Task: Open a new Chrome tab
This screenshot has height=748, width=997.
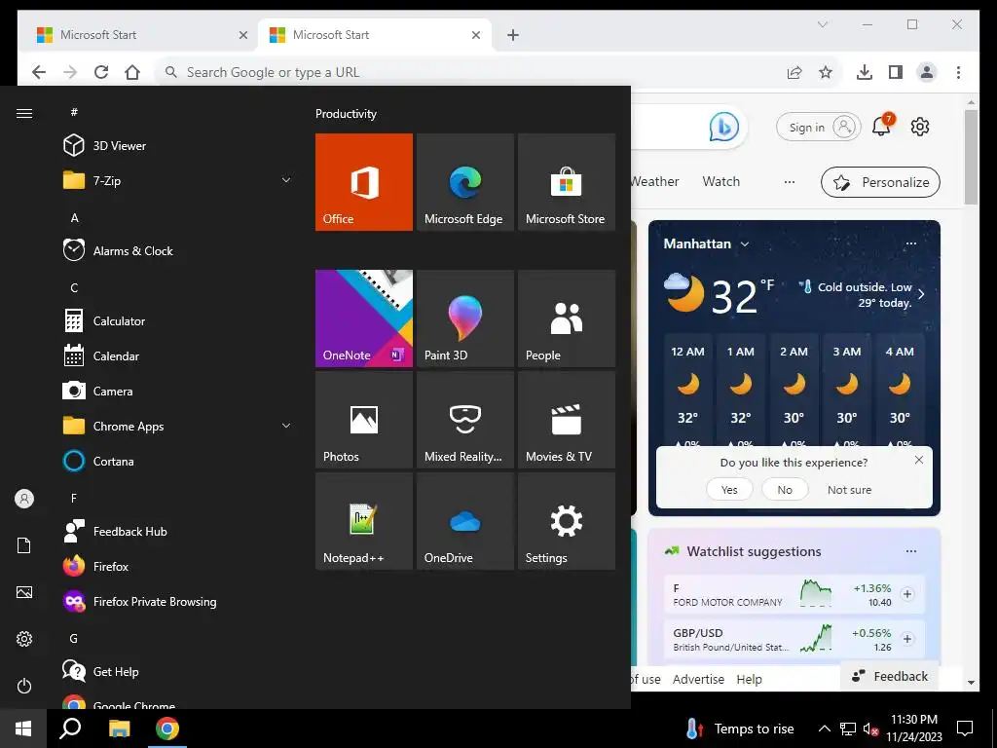Action: coord(513,35)
